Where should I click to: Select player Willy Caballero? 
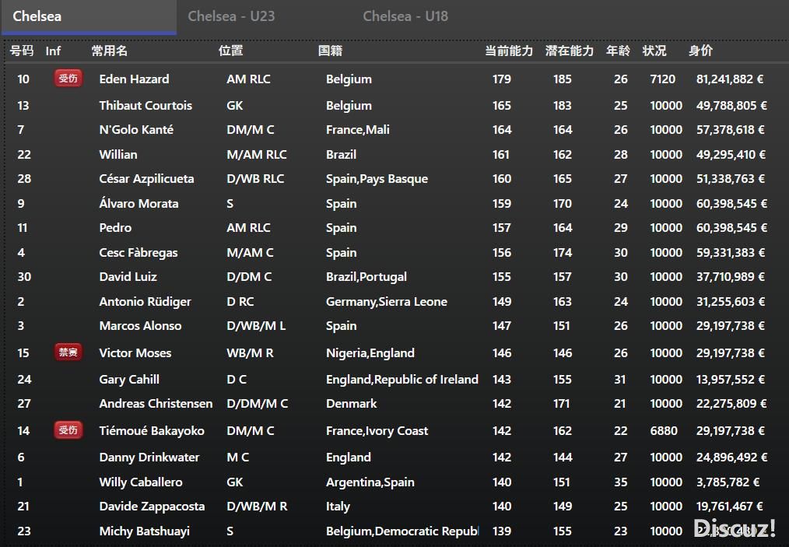tap(141, 482)
